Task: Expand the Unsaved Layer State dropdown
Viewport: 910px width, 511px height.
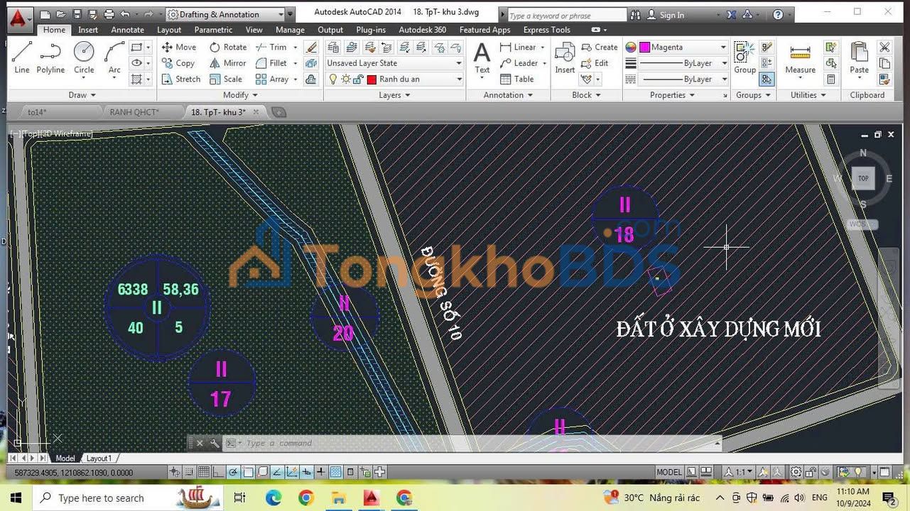Action: (x=459, y=63)
